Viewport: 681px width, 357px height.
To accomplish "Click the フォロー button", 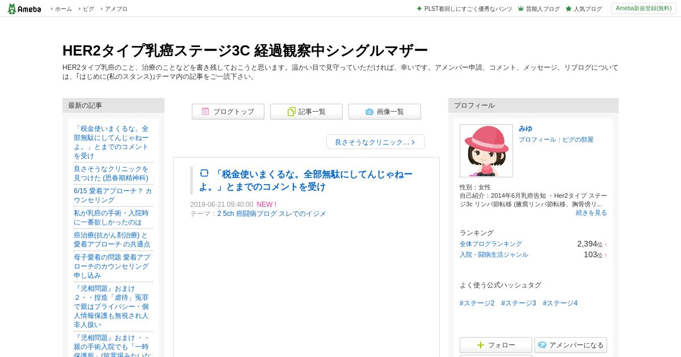I will click(496, 345).
